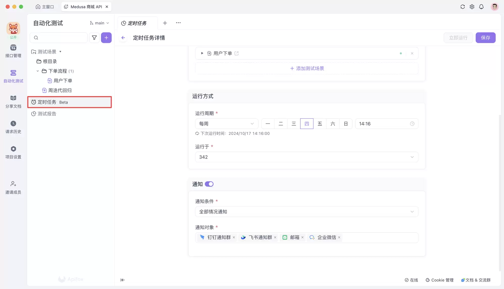This screenshot has height=289, width=504.
Task: Select Monday 一 weekday
Action: coord(268,124)
